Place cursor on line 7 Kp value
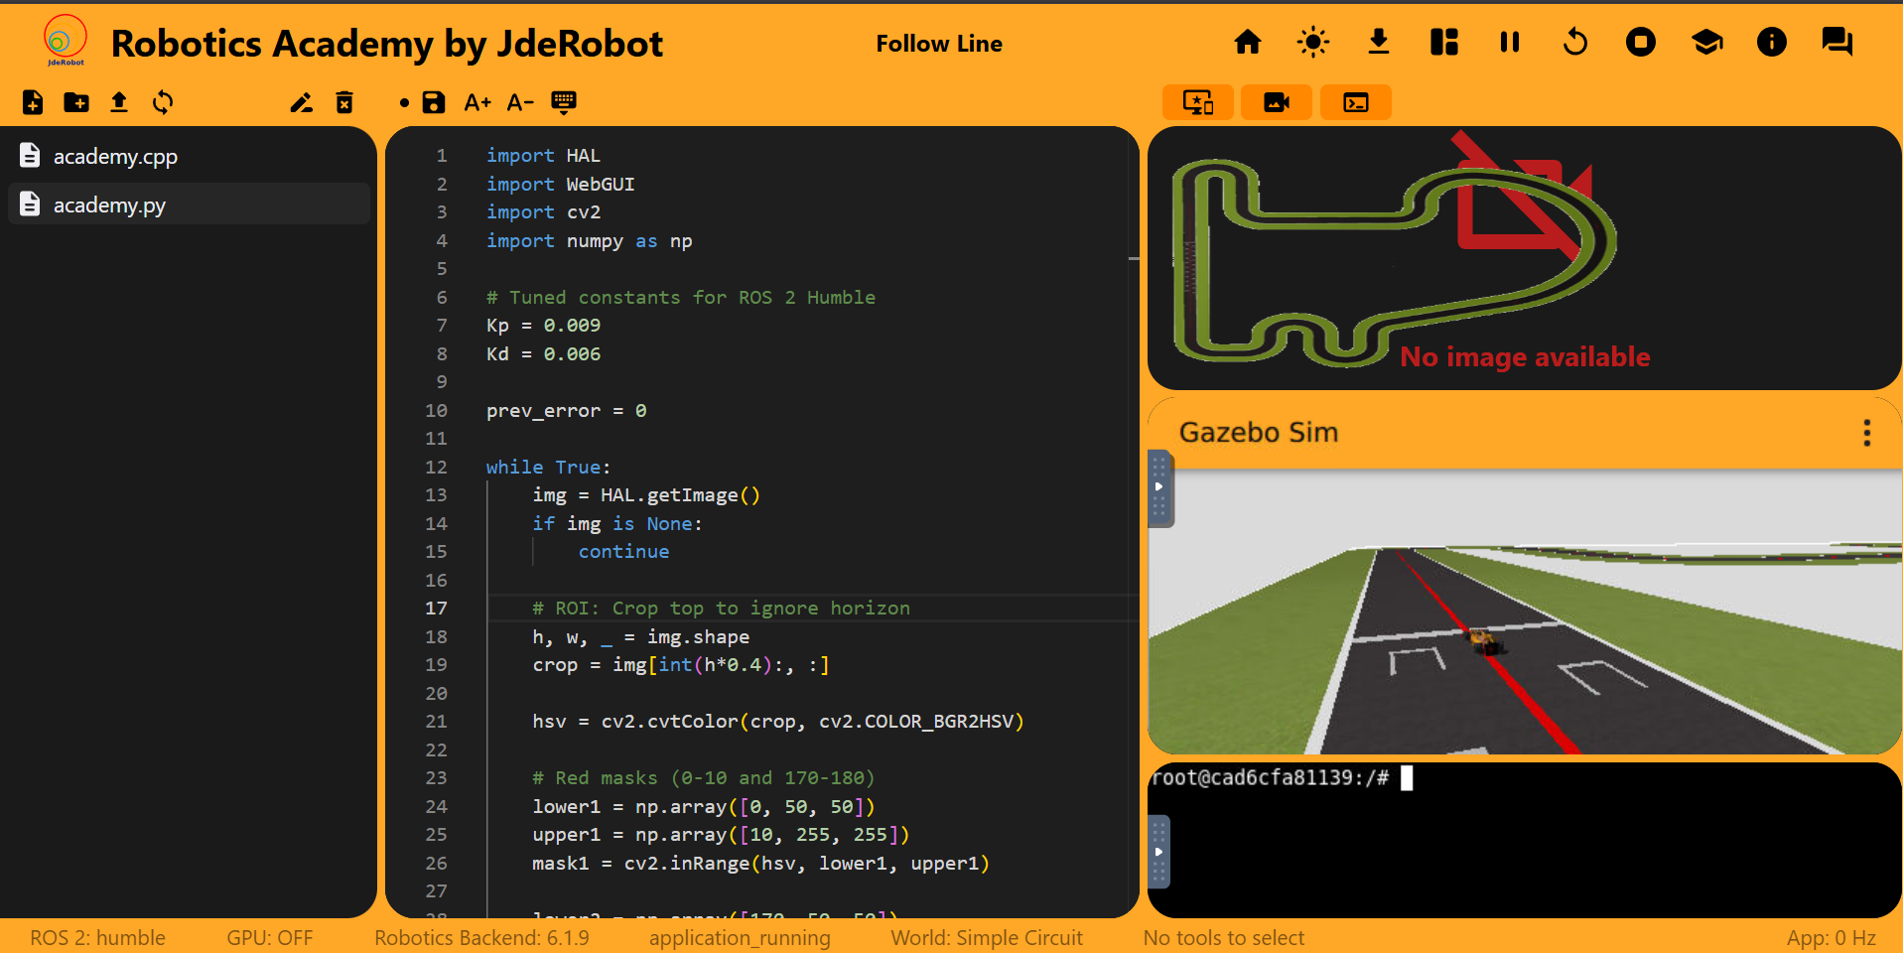 point(572,326)
